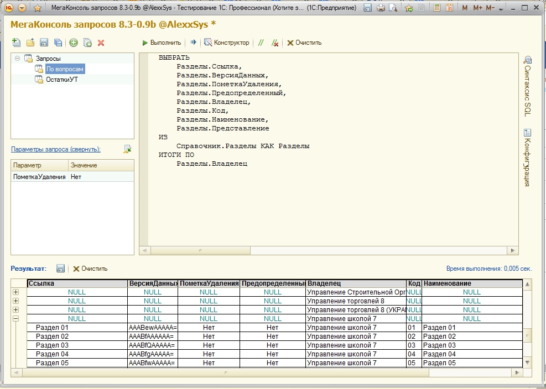The image size is (546, 389).
Task: Collapse the Запросы tree node
Action: pos(17,58)
